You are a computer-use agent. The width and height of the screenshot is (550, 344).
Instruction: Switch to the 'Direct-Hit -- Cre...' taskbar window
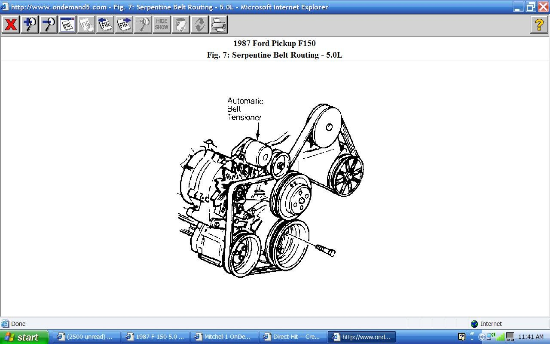point(293,337)
